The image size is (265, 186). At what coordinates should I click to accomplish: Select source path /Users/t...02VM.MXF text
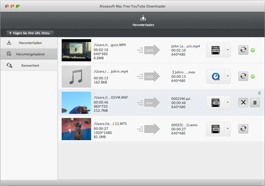111,97
